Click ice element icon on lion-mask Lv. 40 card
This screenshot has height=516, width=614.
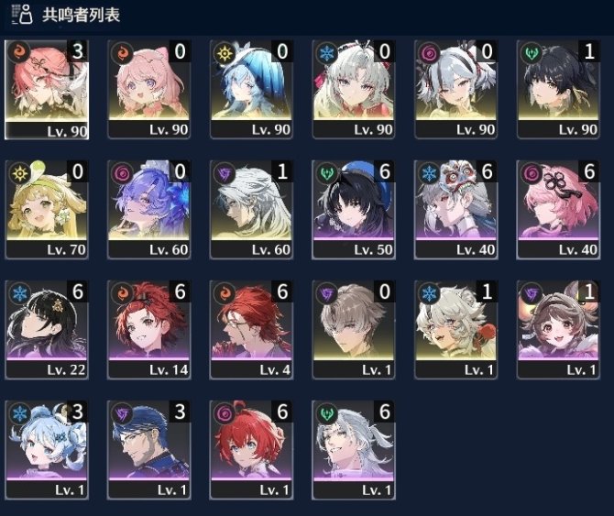pos(429,172)
